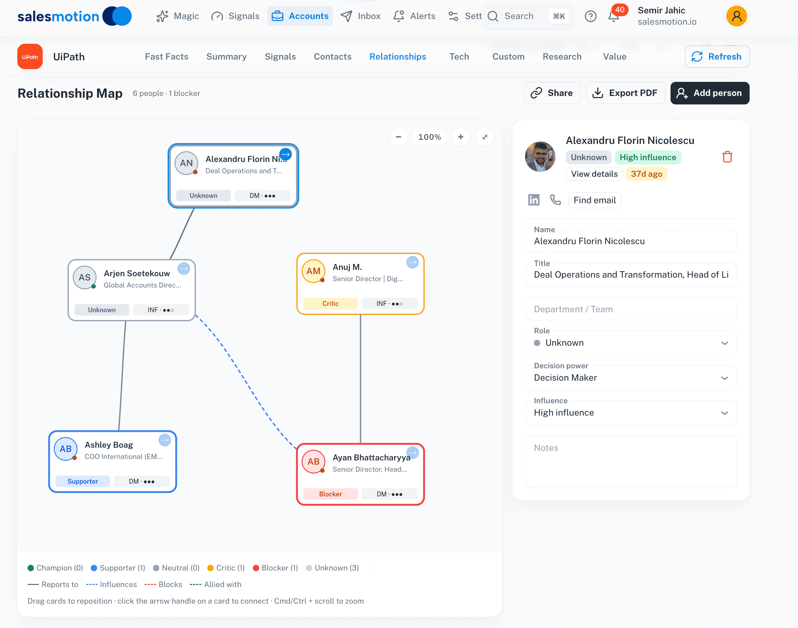The image size is (798, 628).
Task: Click connect arrow handle on Anuj M. card
Action: pos(412,262)
